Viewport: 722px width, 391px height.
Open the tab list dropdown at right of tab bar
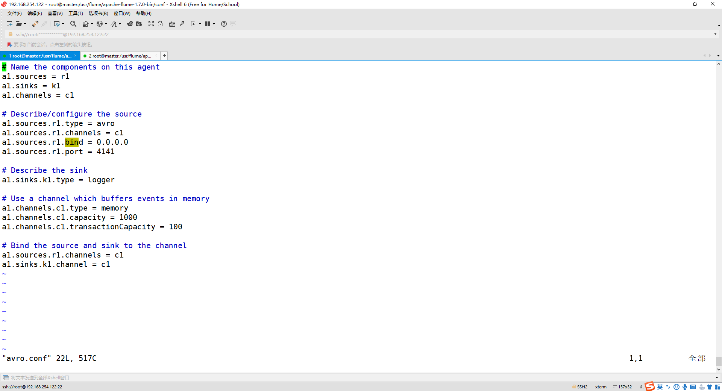718,56
